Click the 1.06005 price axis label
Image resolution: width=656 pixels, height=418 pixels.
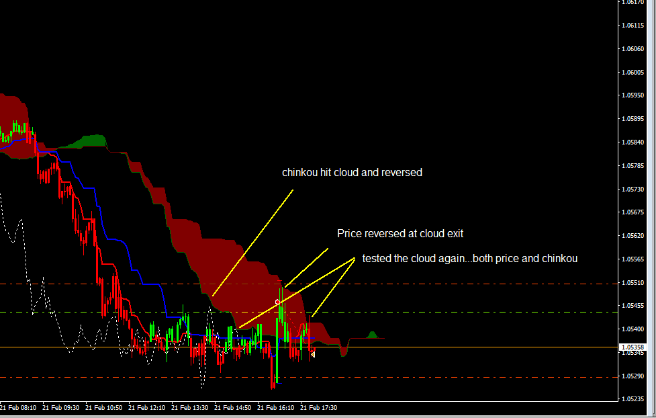click(632, 72)
